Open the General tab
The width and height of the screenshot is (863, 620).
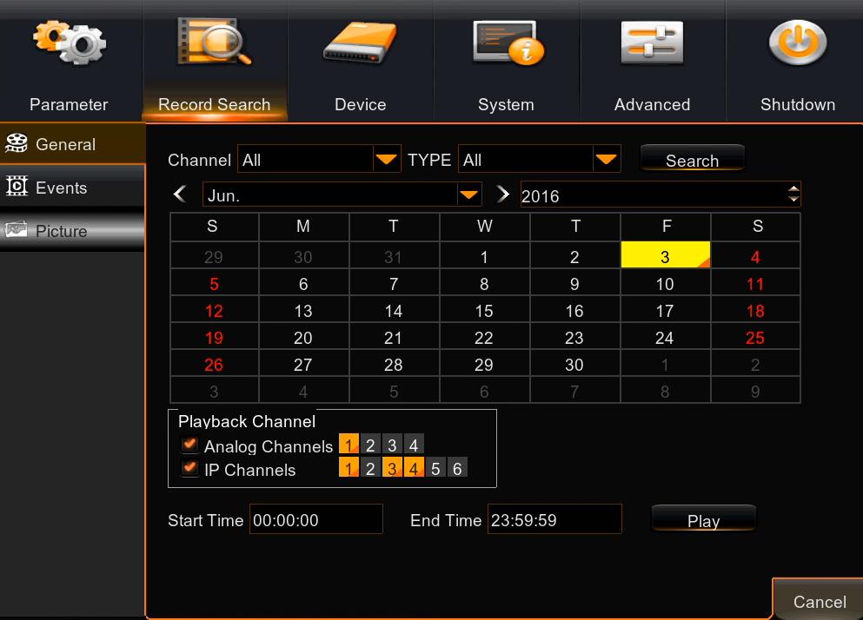click(x=72, y=143)
